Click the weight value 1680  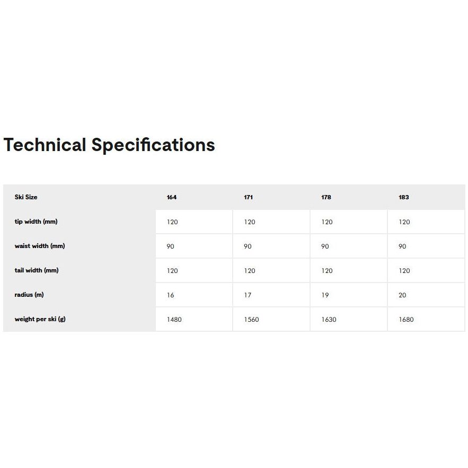406,320
